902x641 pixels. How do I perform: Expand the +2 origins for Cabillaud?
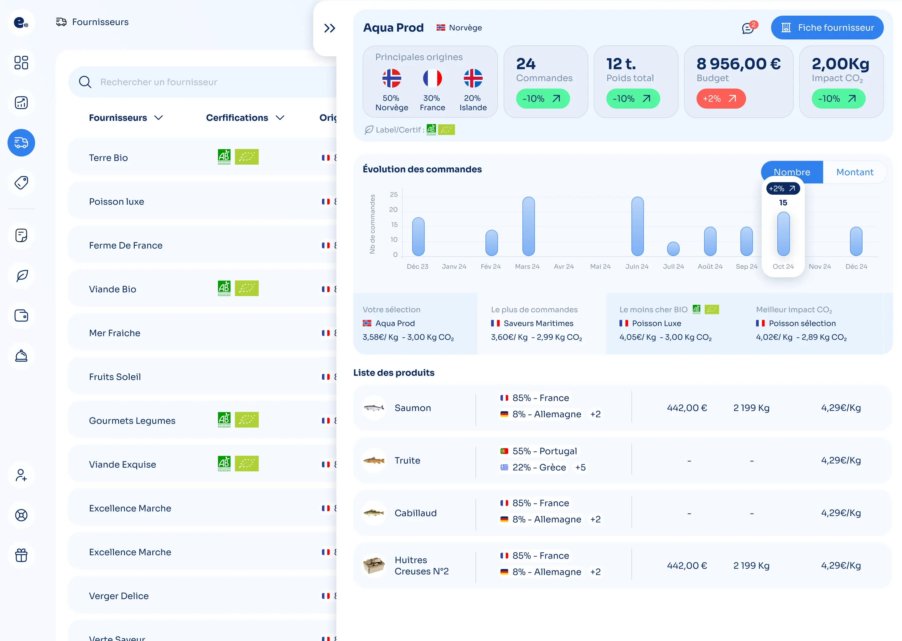tap(595, 520)
